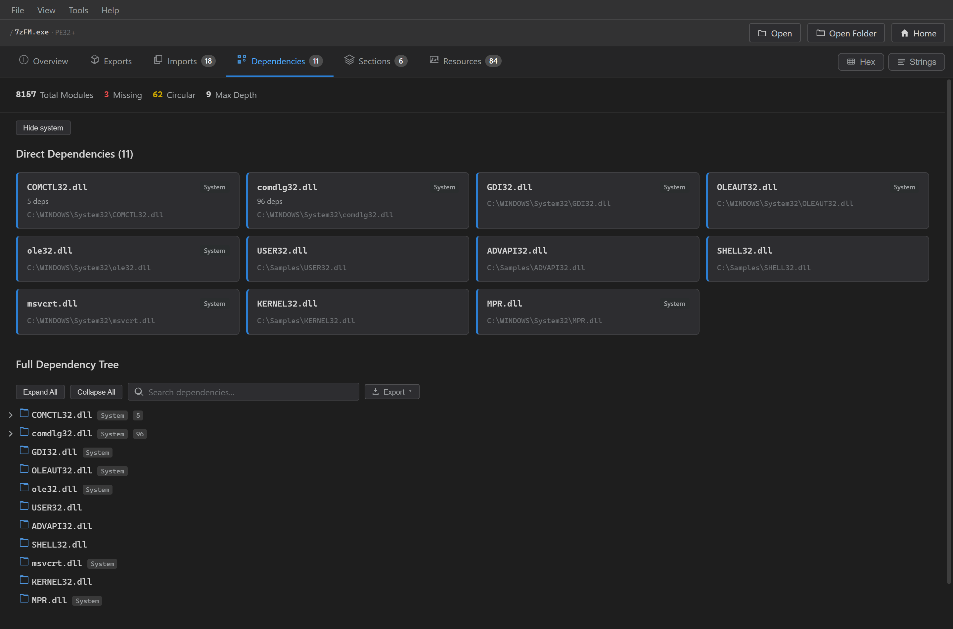Click folder icon beside ole32.dll in tree
This screenshot has width=953, height=629.
coord(24,487)
